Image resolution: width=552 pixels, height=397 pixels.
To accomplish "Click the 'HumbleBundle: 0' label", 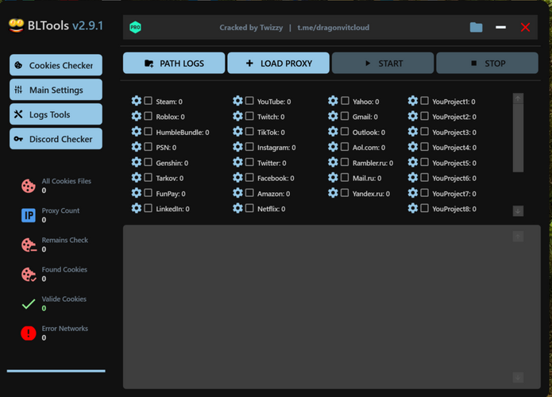I will click(x=183, y=133).
